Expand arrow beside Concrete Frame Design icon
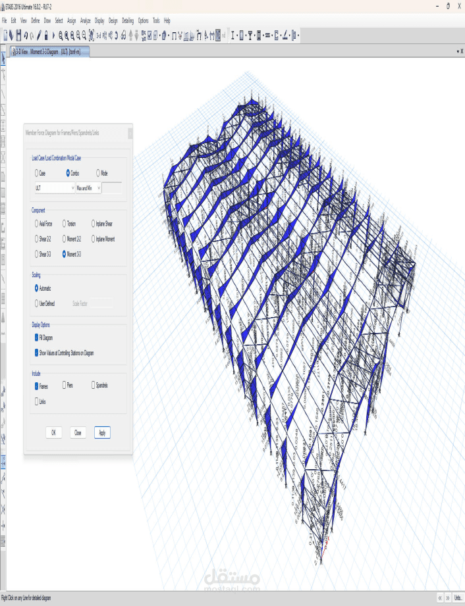 246,36
